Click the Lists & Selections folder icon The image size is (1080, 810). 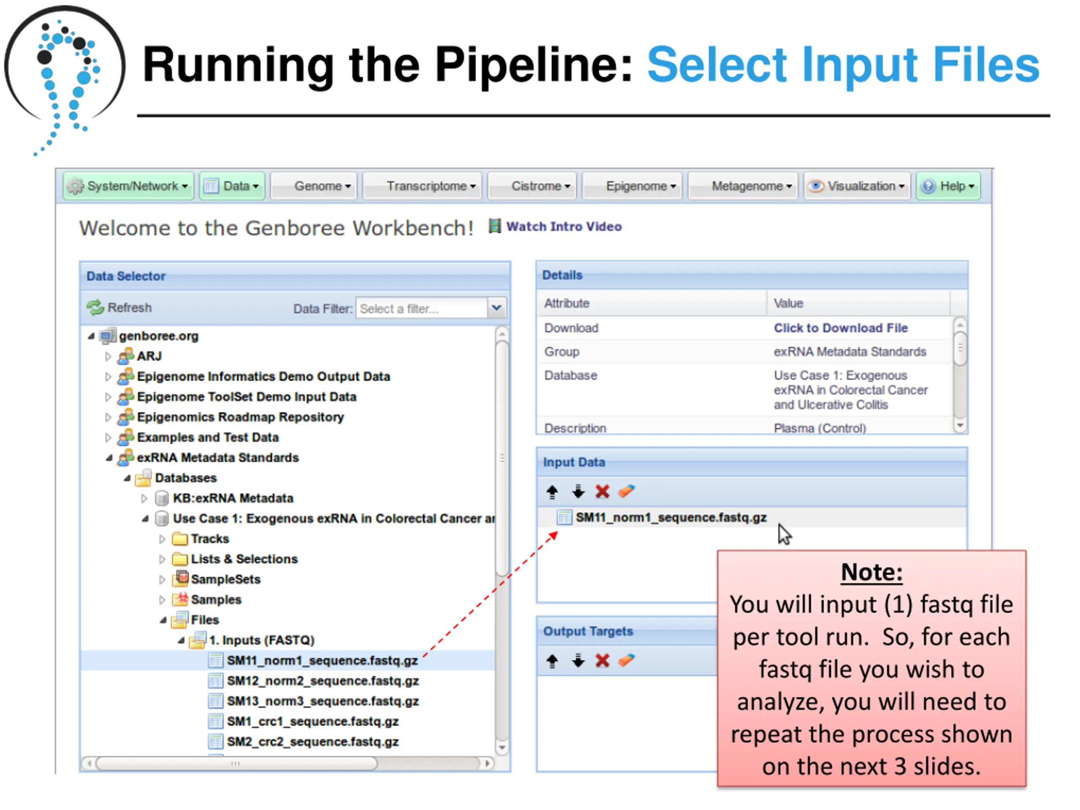[180, 559]
